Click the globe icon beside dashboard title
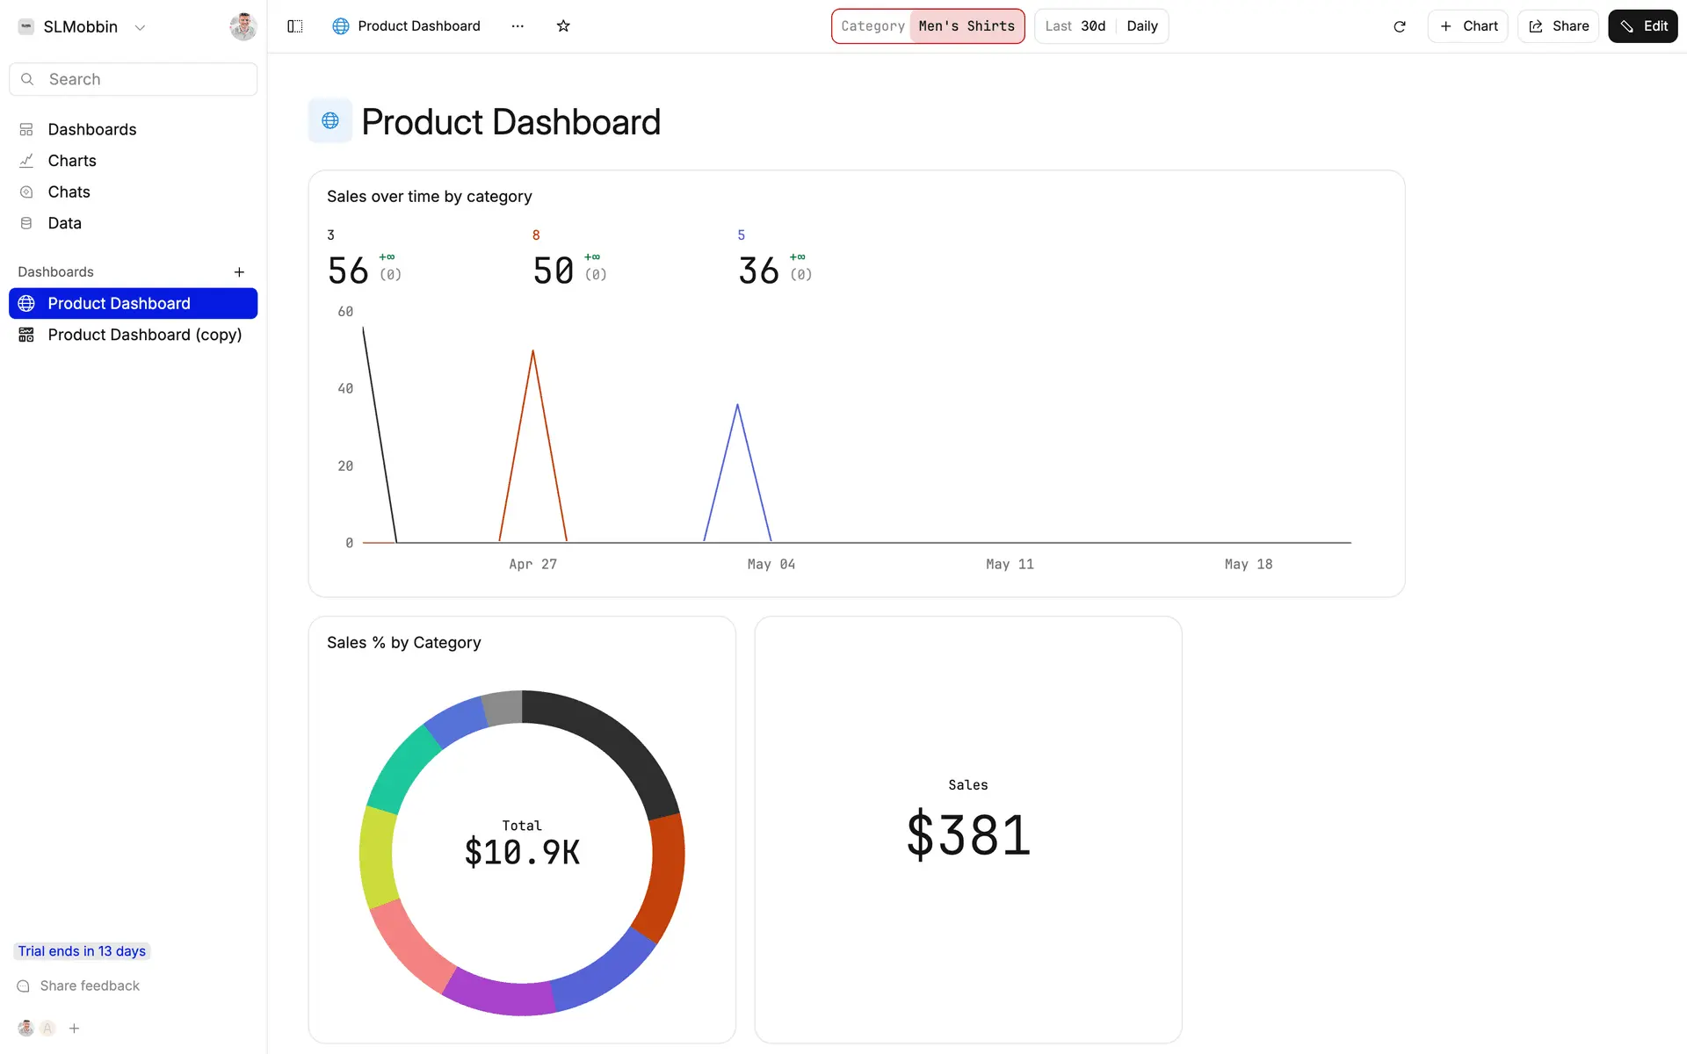Screen dimensions: 1687x1054 (x=330, y=121)
